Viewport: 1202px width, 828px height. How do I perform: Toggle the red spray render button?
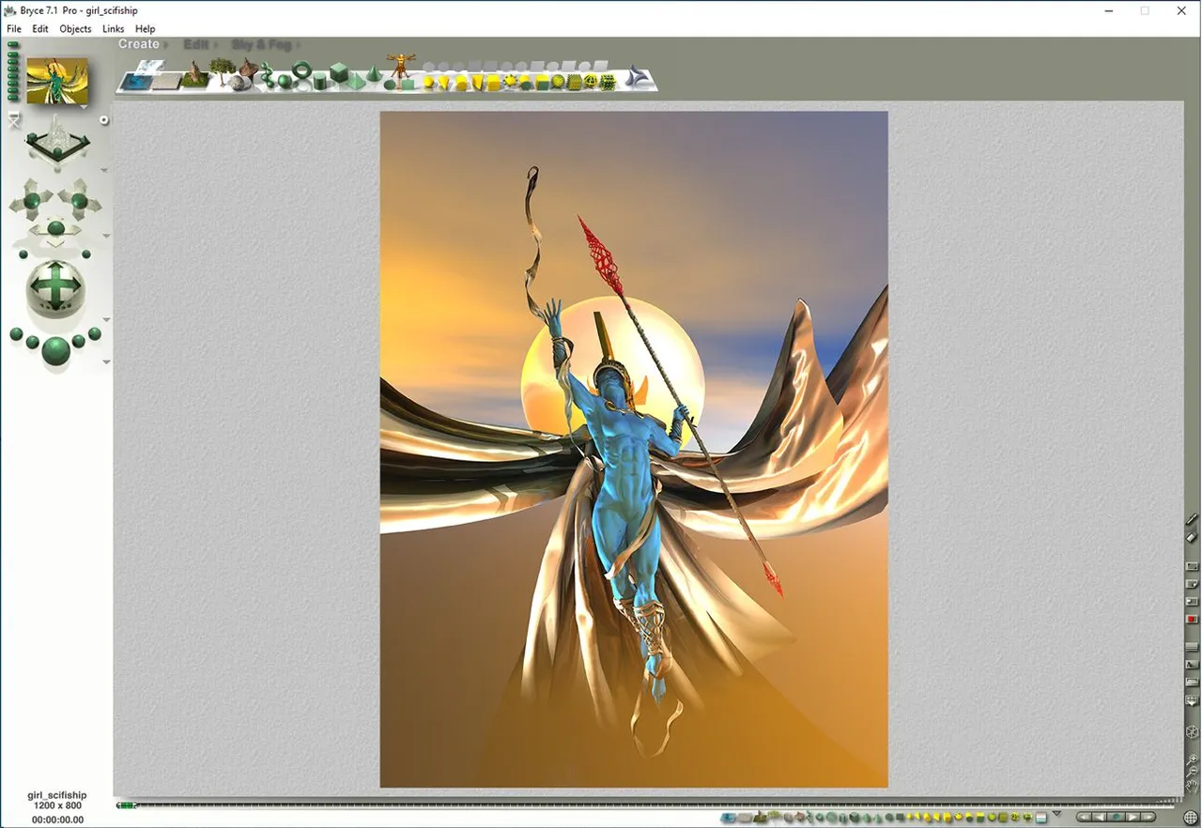pos(1192,620)
